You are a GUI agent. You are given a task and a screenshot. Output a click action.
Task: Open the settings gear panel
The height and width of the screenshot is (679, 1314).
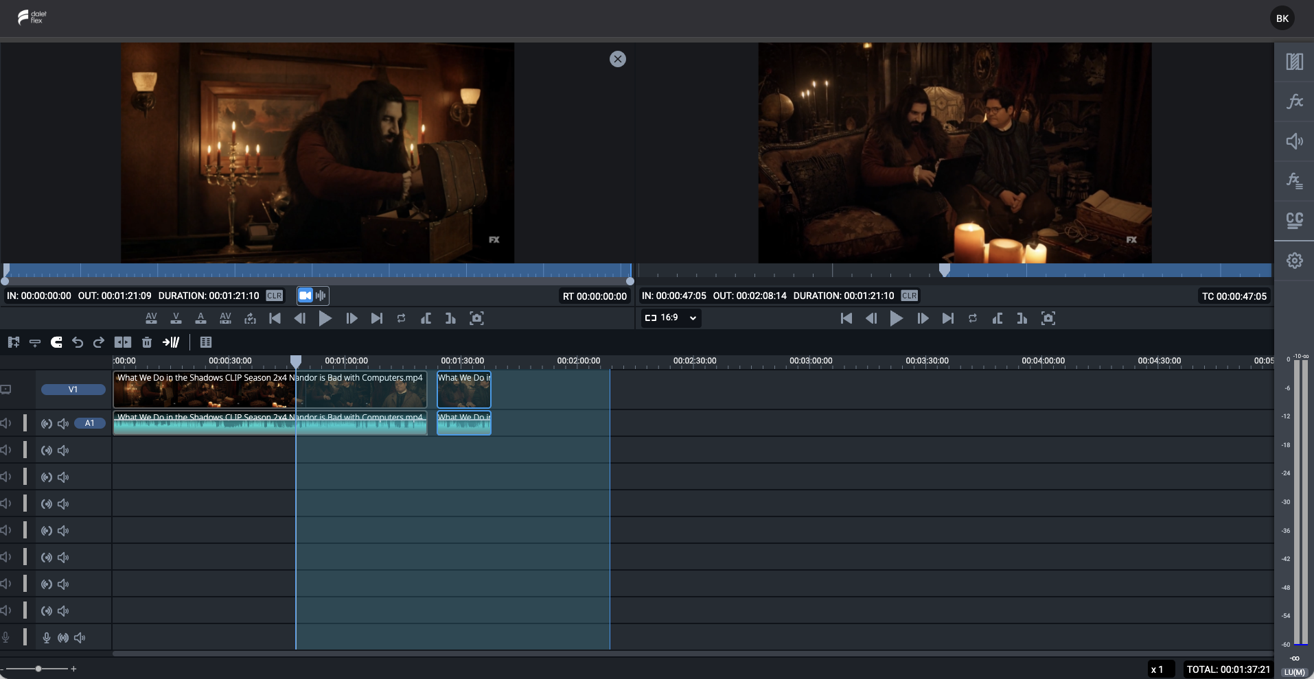tap(1294, 261)
